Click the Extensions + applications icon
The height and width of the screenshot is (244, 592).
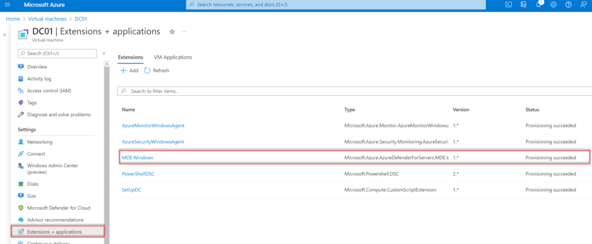pos(21,231)
